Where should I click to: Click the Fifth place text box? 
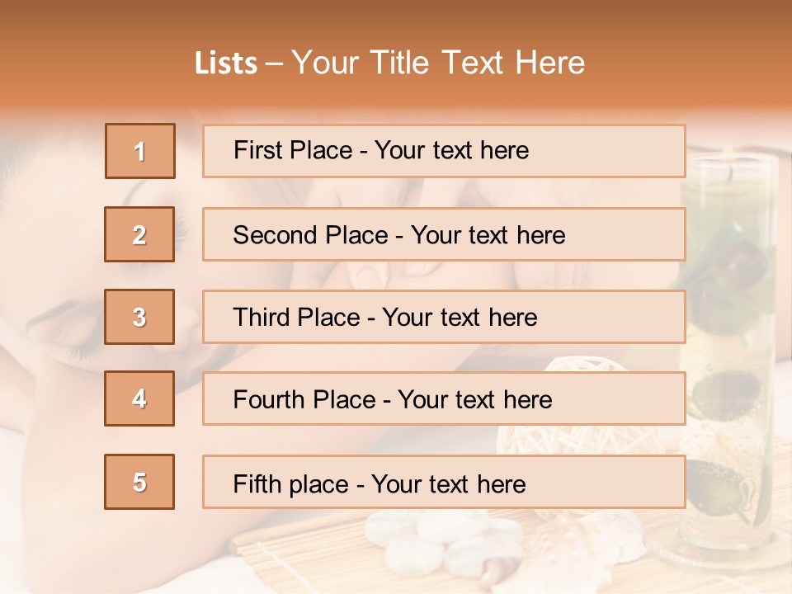(x=444, y=482)
